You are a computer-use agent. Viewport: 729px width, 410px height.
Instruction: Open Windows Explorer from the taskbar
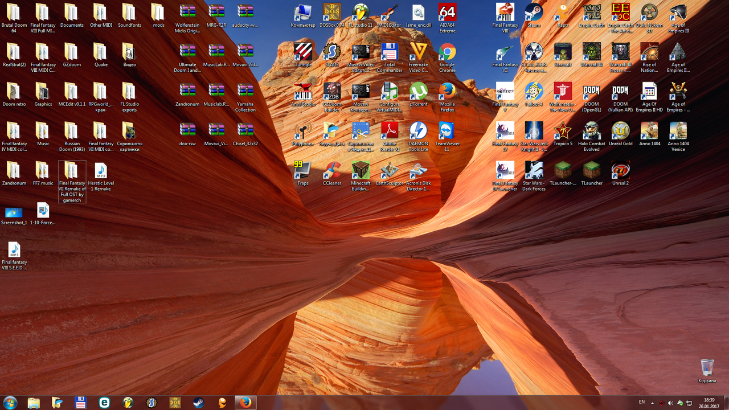click(34, 403)
